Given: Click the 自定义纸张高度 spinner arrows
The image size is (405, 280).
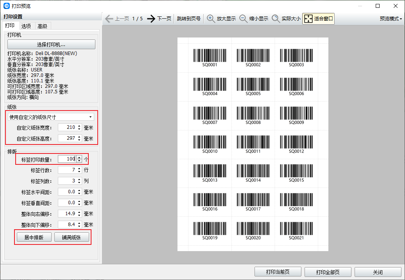Looking at the screenshot, I should (x=79, y=138).
